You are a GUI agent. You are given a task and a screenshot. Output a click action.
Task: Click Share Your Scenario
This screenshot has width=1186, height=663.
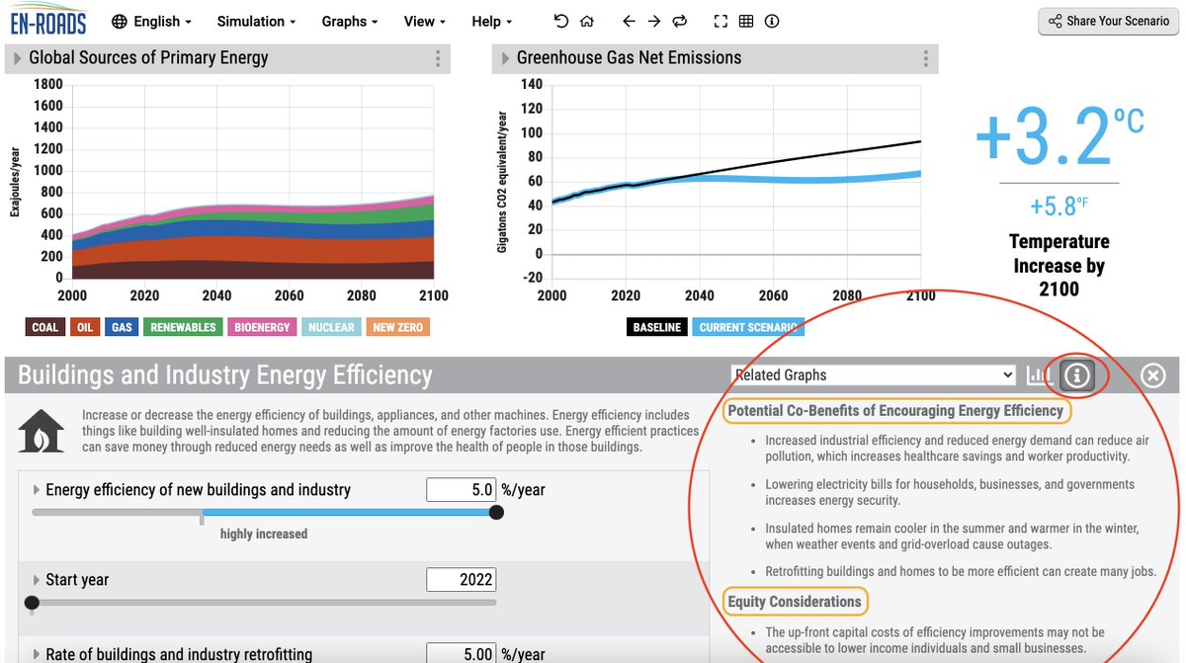tap(1108, 20)
